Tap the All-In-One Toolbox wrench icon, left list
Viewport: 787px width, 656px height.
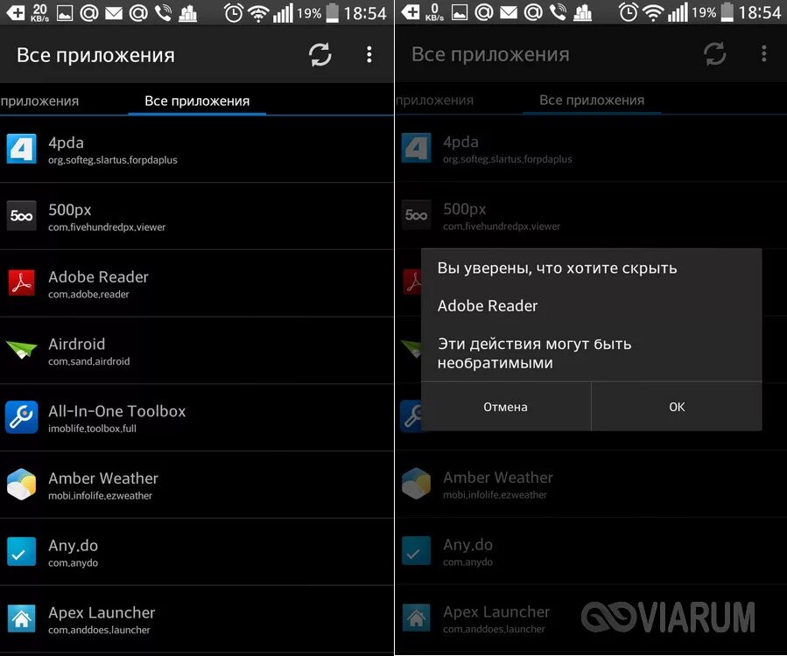(x=22, y=417)
